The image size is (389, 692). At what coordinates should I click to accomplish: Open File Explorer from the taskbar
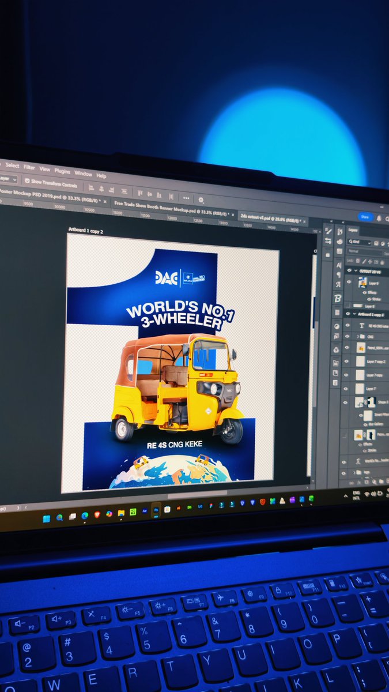coord(121,513)
